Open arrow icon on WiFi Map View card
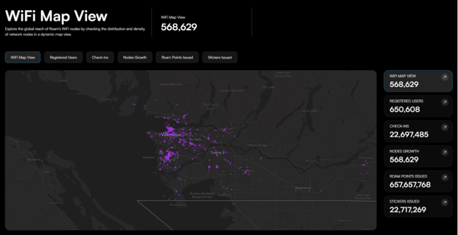Image resolution: width=458 pixels, height=235 pixels. tap(444, 77)
